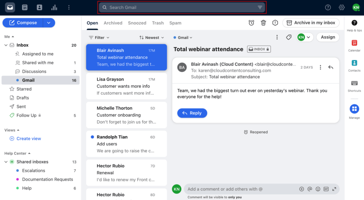Viewport: 364px width, 200px height.
Task: Click the Search Gmail field
Action: pyautogui.click(x=182, y=7)
